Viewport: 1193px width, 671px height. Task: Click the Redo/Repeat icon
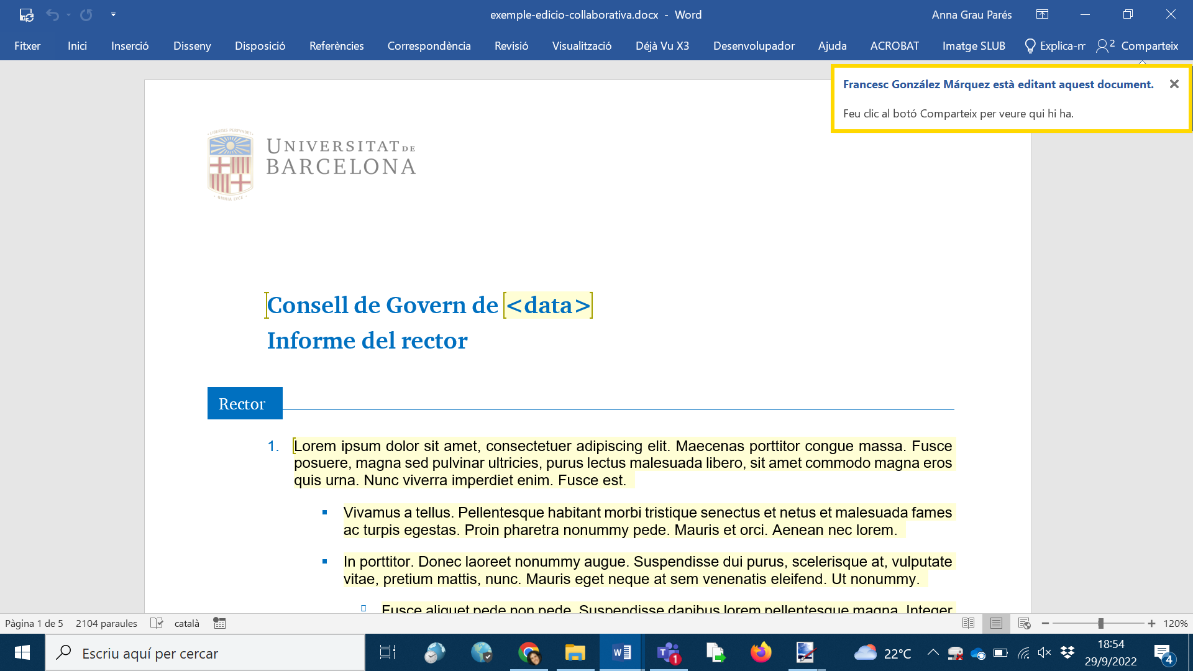tap(86, 15)
